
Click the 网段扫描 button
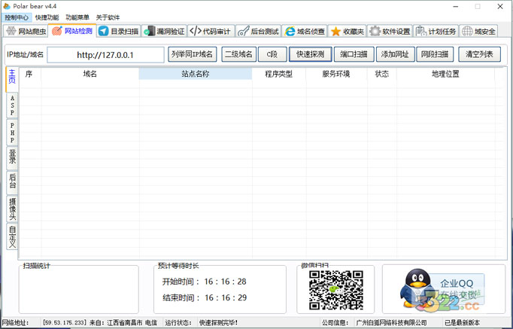click(435, 54)
